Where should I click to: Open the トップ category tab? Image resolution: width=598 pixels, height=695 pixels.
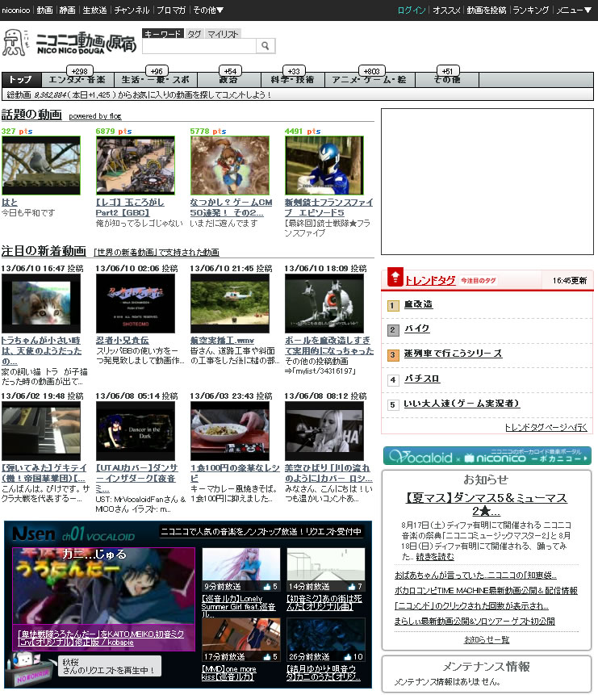[x=21, y=79]
